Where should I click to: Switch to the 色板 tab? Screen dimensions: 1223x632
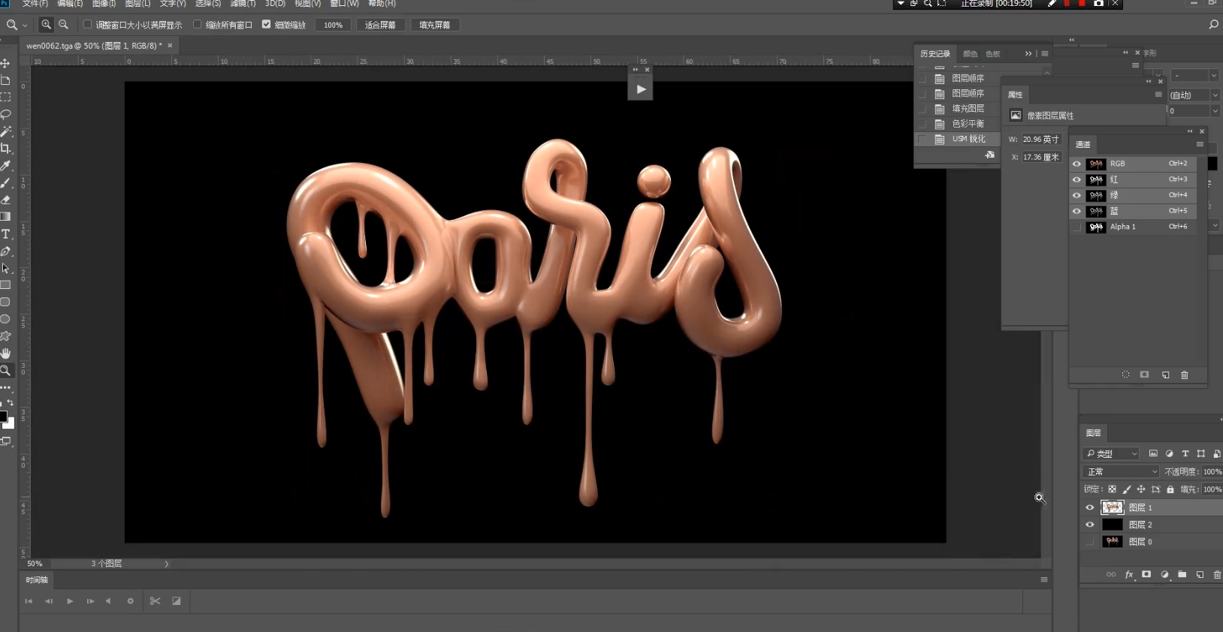click(x=993, y=53)
